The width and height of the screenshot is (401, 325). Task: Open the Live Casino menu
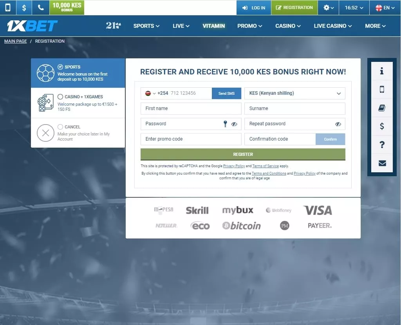(x=332, y=26)
